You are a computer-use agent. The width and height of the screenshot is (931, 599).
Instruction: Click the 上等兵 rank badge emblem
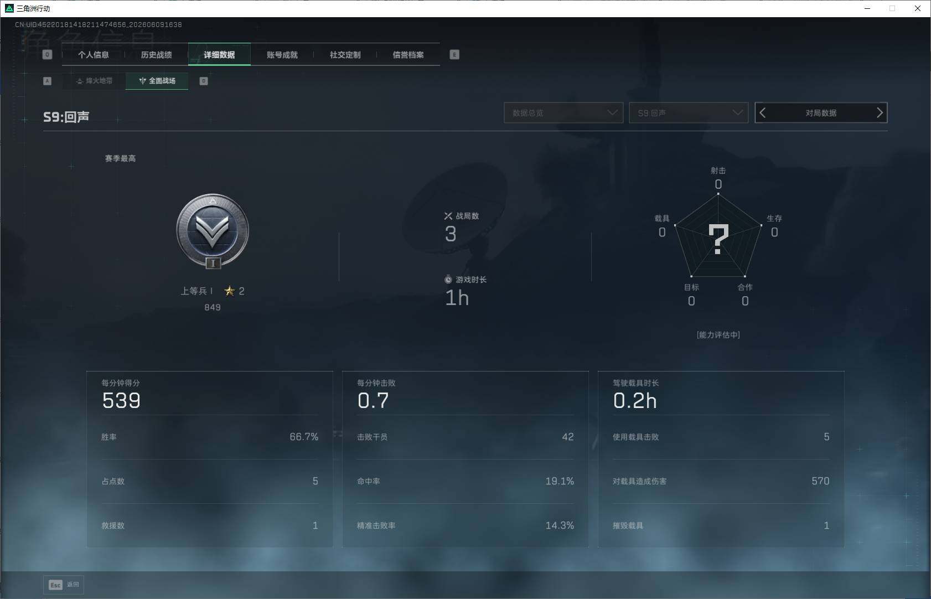point(213,231)
